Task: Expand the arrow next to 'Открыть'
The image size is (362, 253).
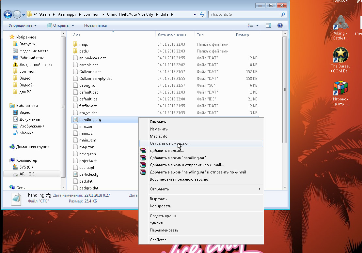Action: 73,25
